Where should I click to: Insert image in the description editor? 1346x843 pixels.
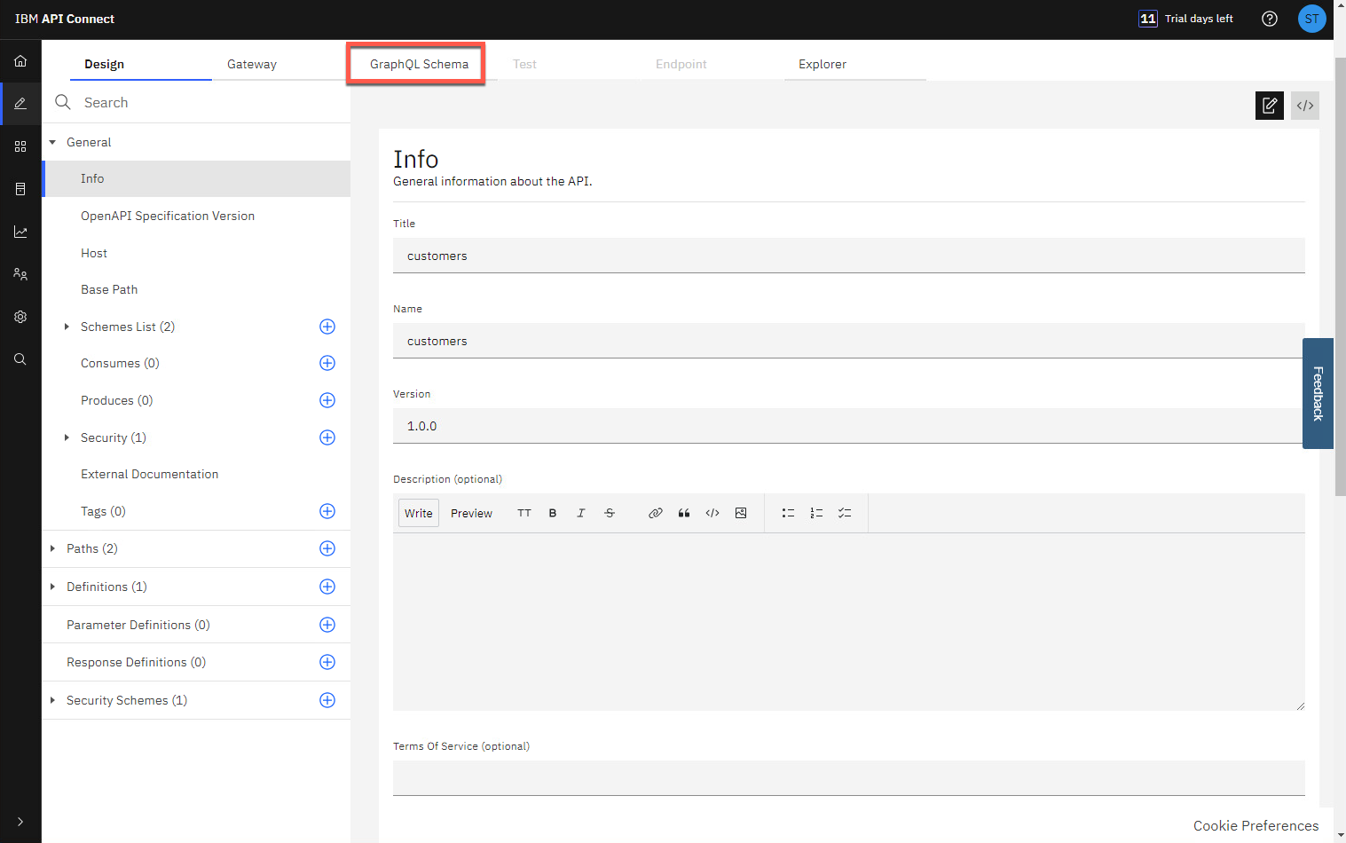(x=741, y=513)
